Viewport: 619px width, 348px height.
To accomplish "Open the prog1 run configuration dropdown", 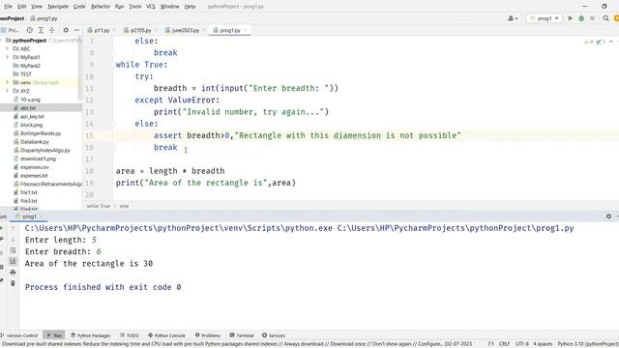I will (544, 18).
